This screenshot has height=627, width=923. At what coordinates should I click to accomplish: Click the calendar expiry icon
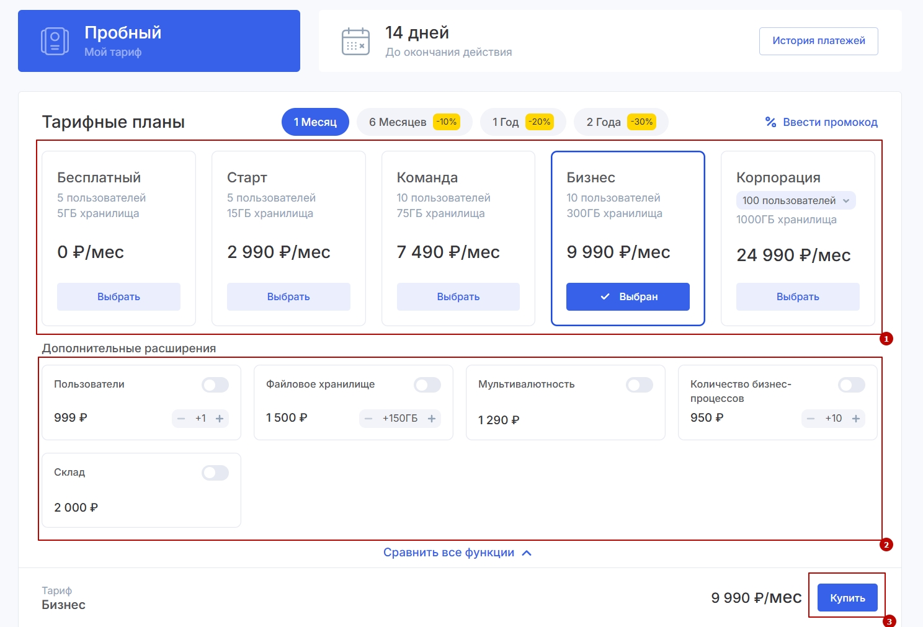[x=355, y=42]
